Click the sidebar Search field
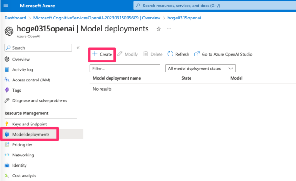 [38, 48]
